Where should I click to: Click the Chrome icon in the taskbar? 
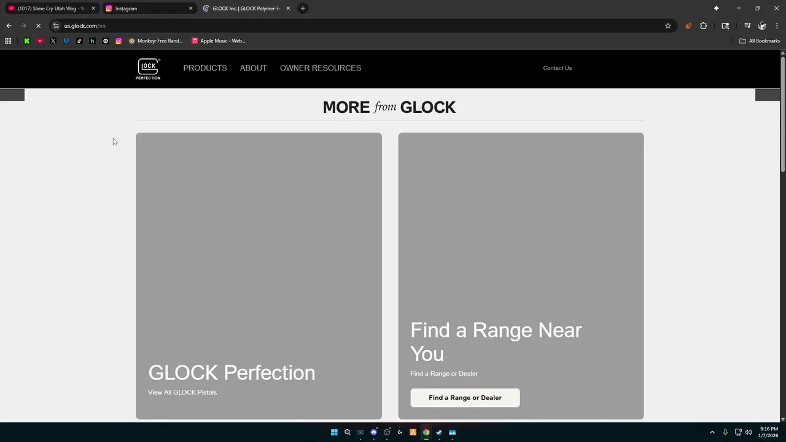pyautogui.click(x=426, y=432)
